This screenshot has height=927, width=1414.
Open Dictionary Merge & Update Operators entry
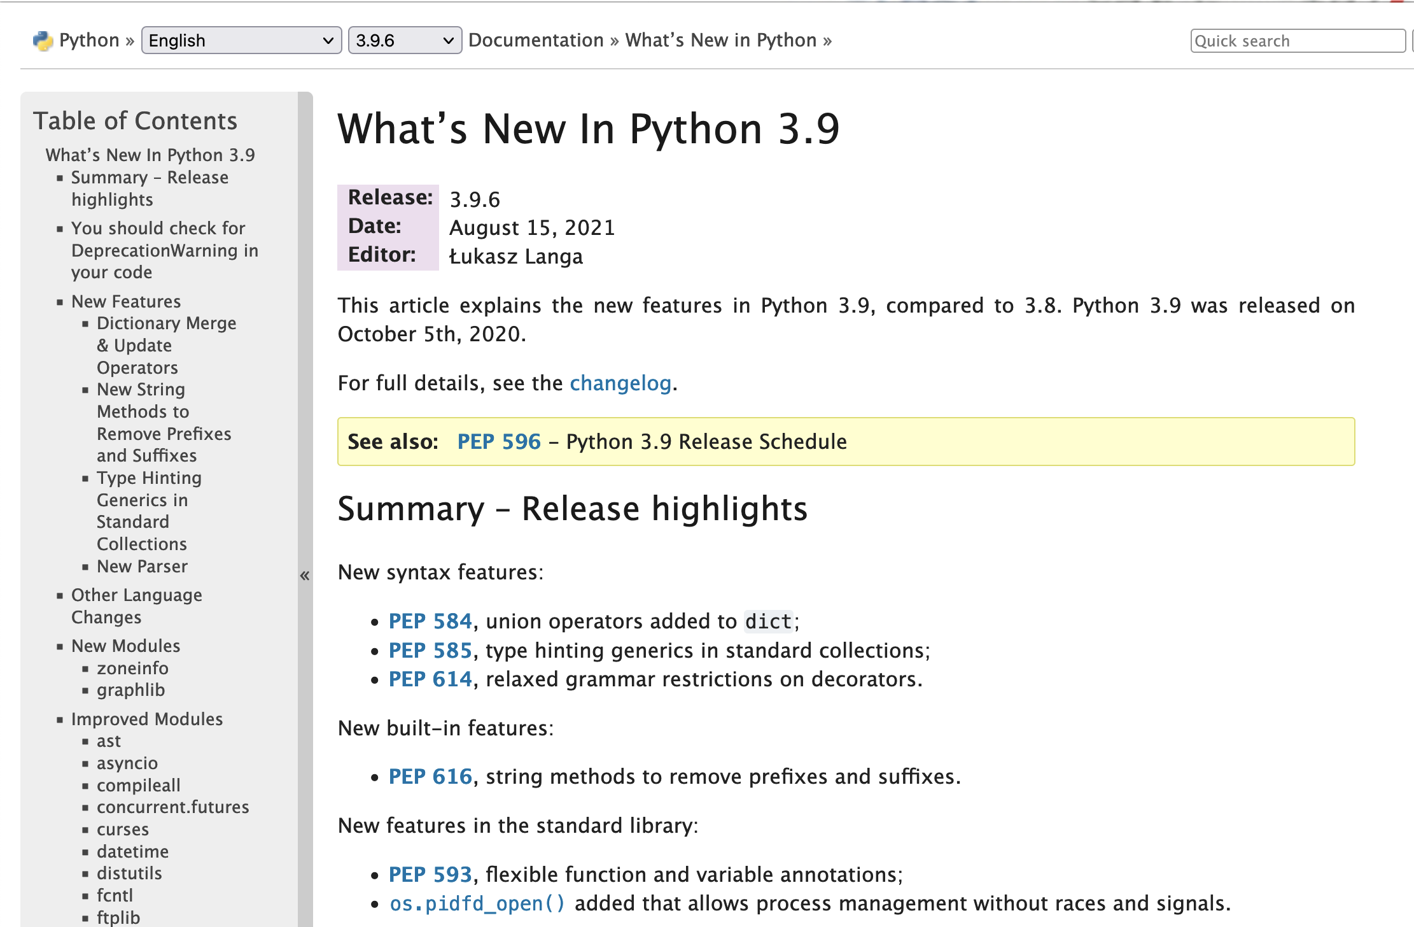click(x=166, y=345)
